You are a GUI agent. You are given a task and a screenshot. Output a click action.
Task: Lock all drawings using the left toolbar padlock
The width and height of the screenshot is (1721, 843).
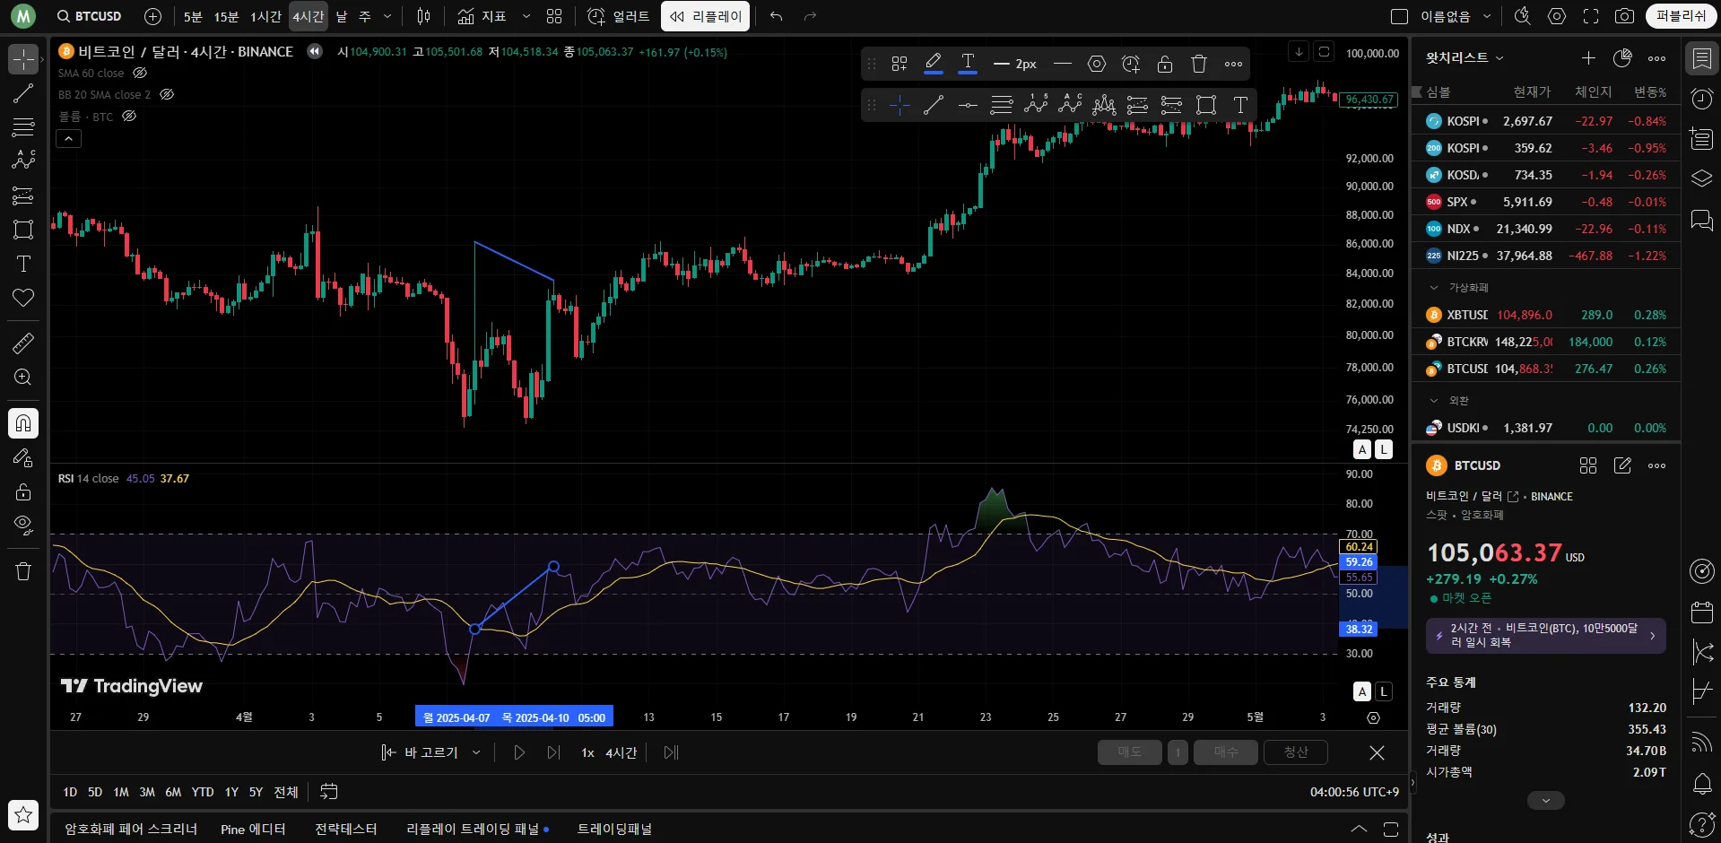click(x=23, y=491)
